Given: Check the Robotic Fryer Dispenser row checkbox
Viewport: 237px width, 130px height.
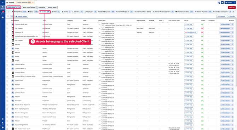Looking at the screenshot, I should click(x=7, y=105).
